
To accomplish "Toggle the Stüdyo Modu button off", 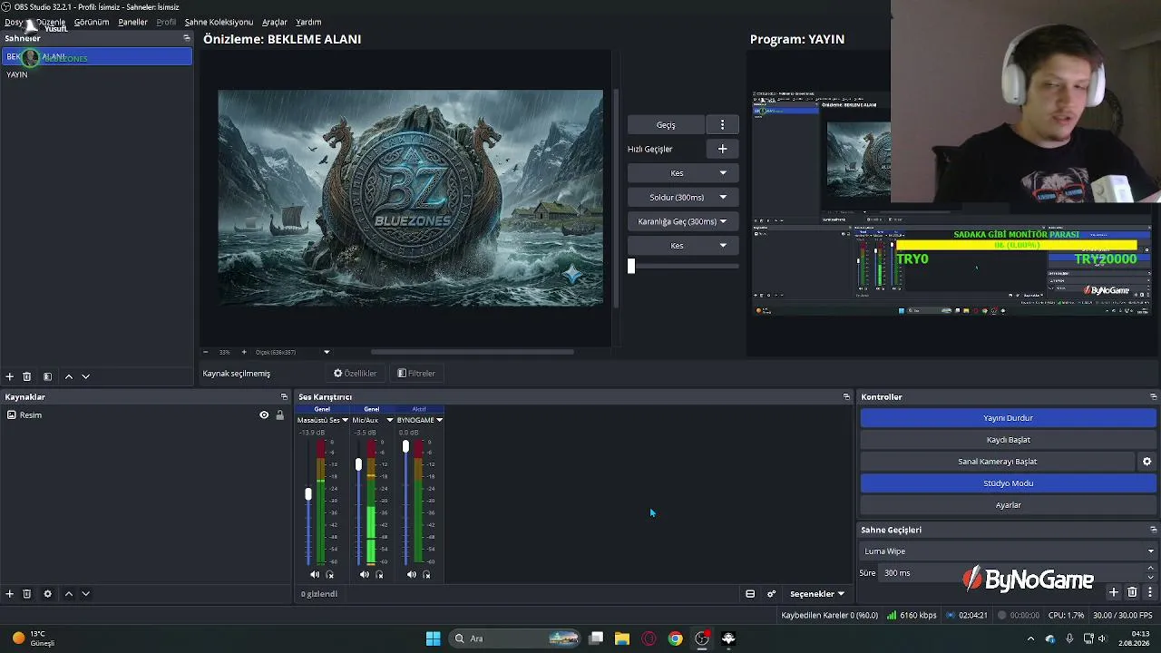I will coord(1008,483).
